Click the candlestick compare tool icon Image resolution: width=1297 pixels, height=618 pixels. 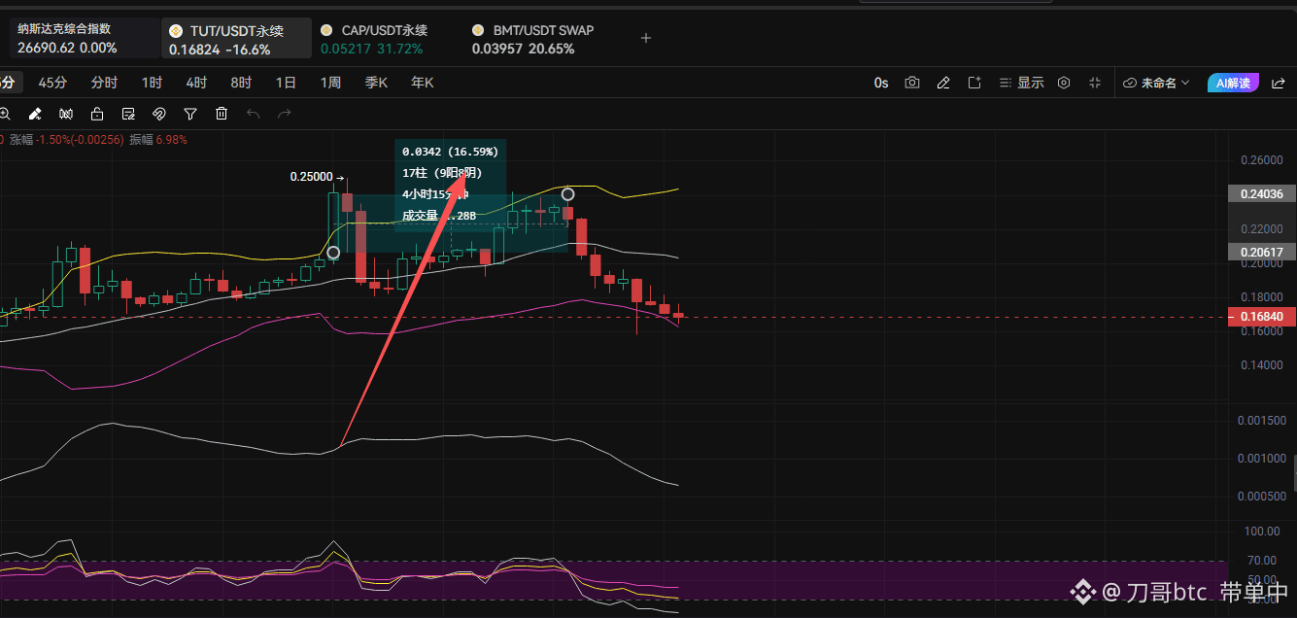click(x=66, y=114)
